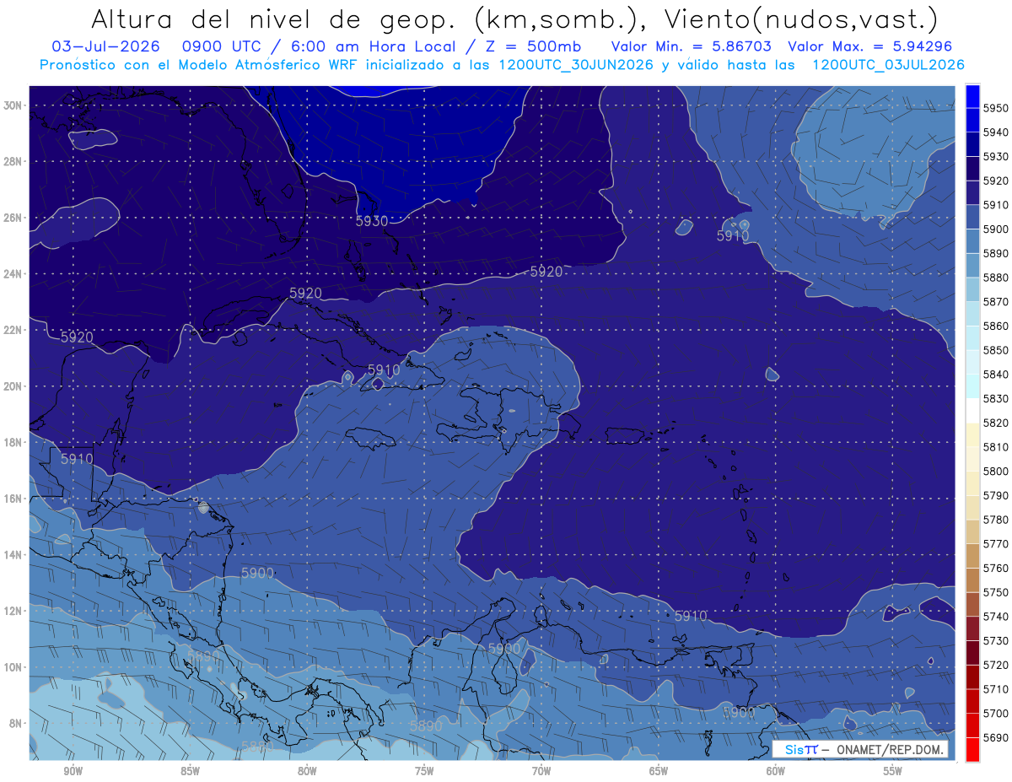The image size is (1012, 782).
Task: Click the '5840' color scale label
Action: click(x=996, y=375)
